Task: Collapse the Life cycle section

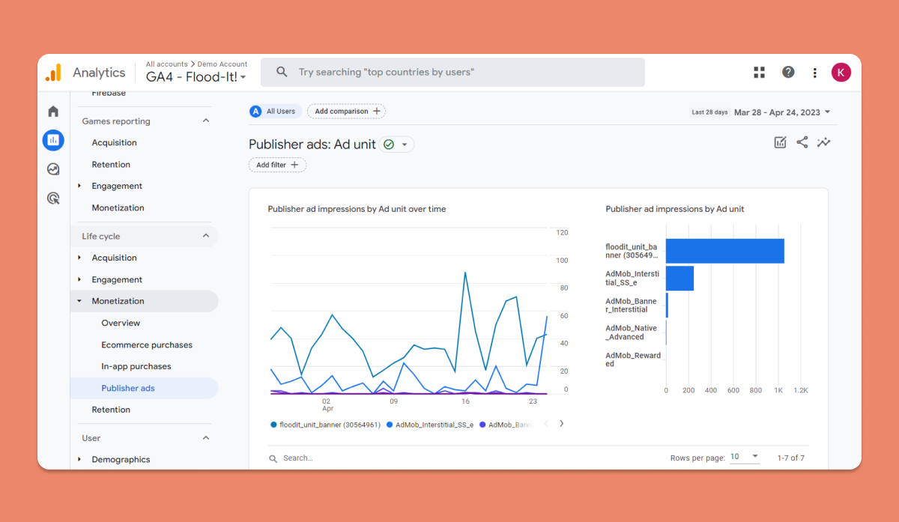Action: pos(206,236)
